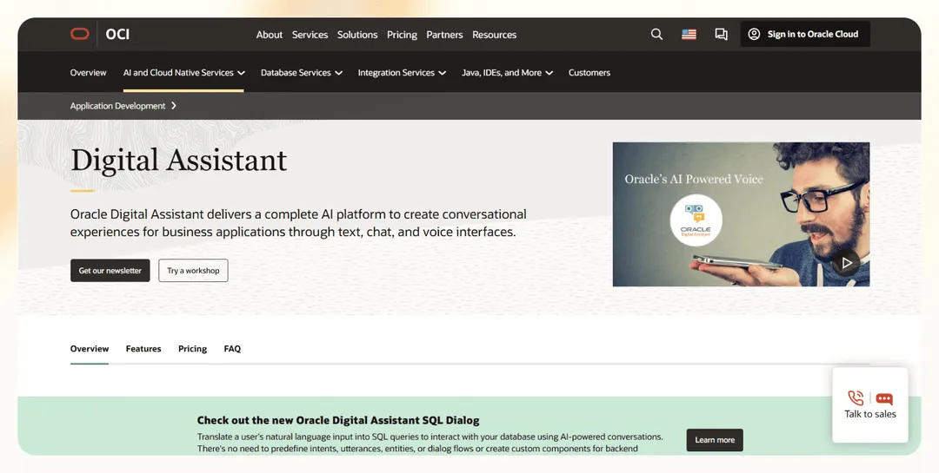Click the phone icon in Talk to sales

pos(856,397)
